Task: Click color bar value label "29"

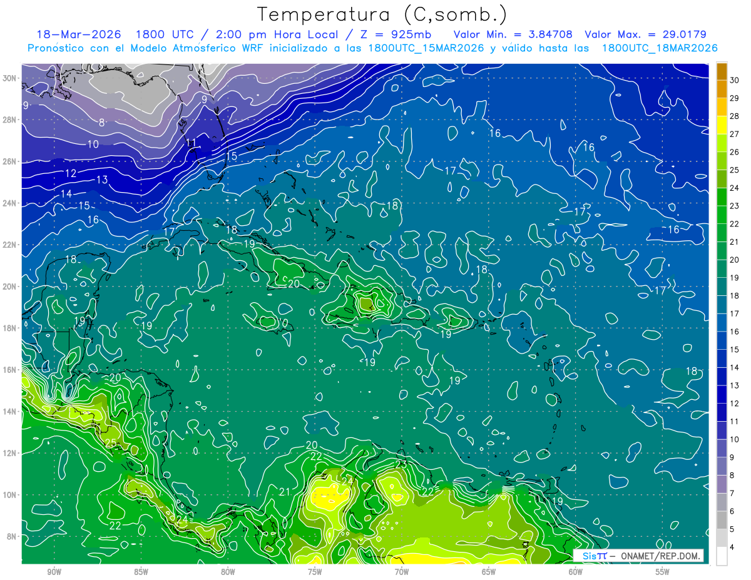Action: click(x=734, y=98)
